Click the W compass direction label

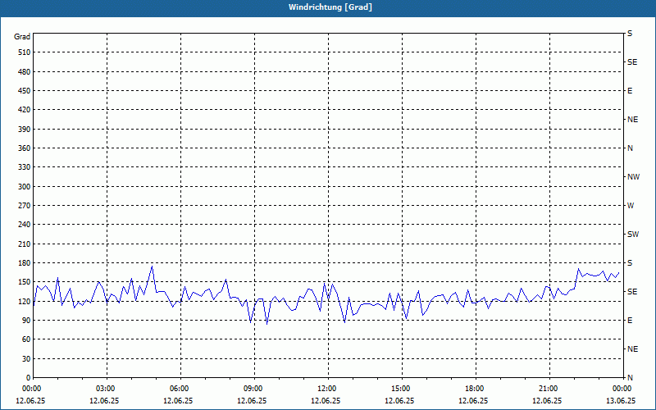coord(631,206)
